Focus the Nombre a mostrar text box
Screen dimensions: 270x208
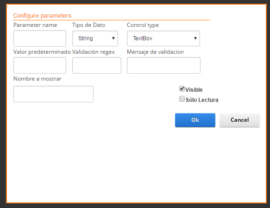pos(53,94)
